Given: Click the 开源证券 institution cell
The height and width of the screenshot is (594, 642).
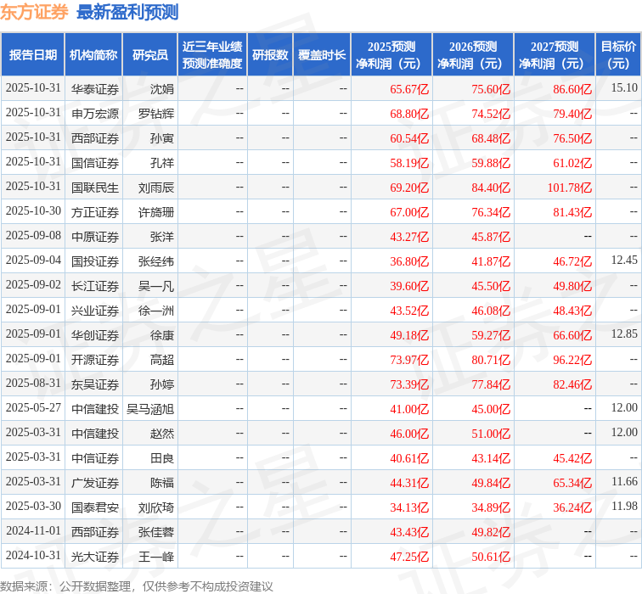Looking at the screenshot, I should point(95,360).
